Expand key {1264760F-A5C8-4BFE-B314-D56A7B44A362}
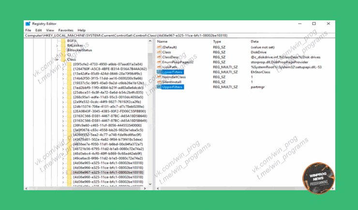The image size is (358, 210). 63,69
